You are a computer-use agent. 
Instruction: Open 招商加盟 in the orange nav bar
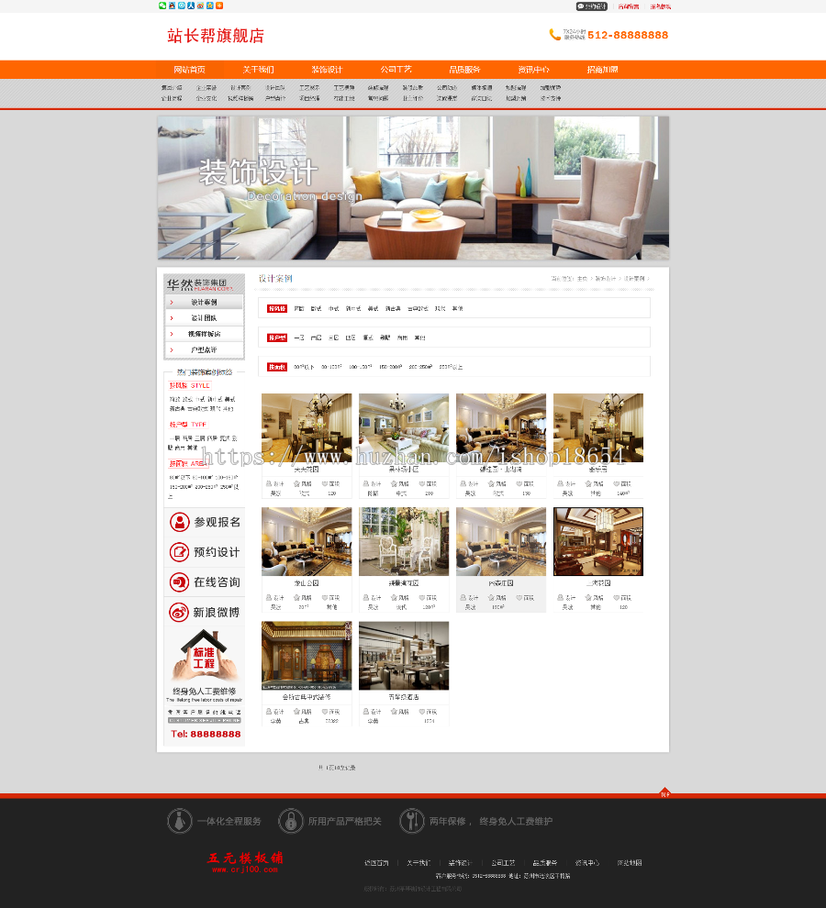[602, 70]
